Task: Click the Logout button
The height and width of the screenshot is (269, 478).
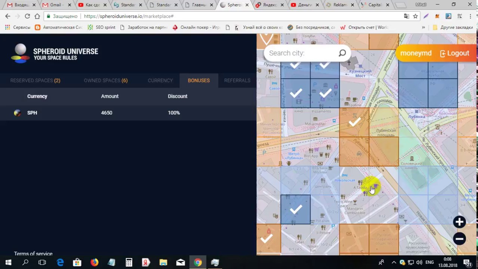Action: [454, 53]
